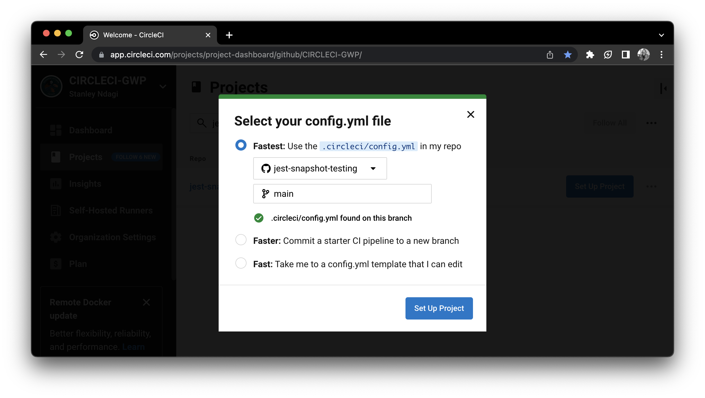Bookmark the page with the star icon
Screen dimensions: 705x398
coord(568,55)
